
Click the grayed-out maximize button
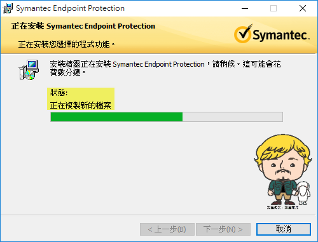pos(273,8)
